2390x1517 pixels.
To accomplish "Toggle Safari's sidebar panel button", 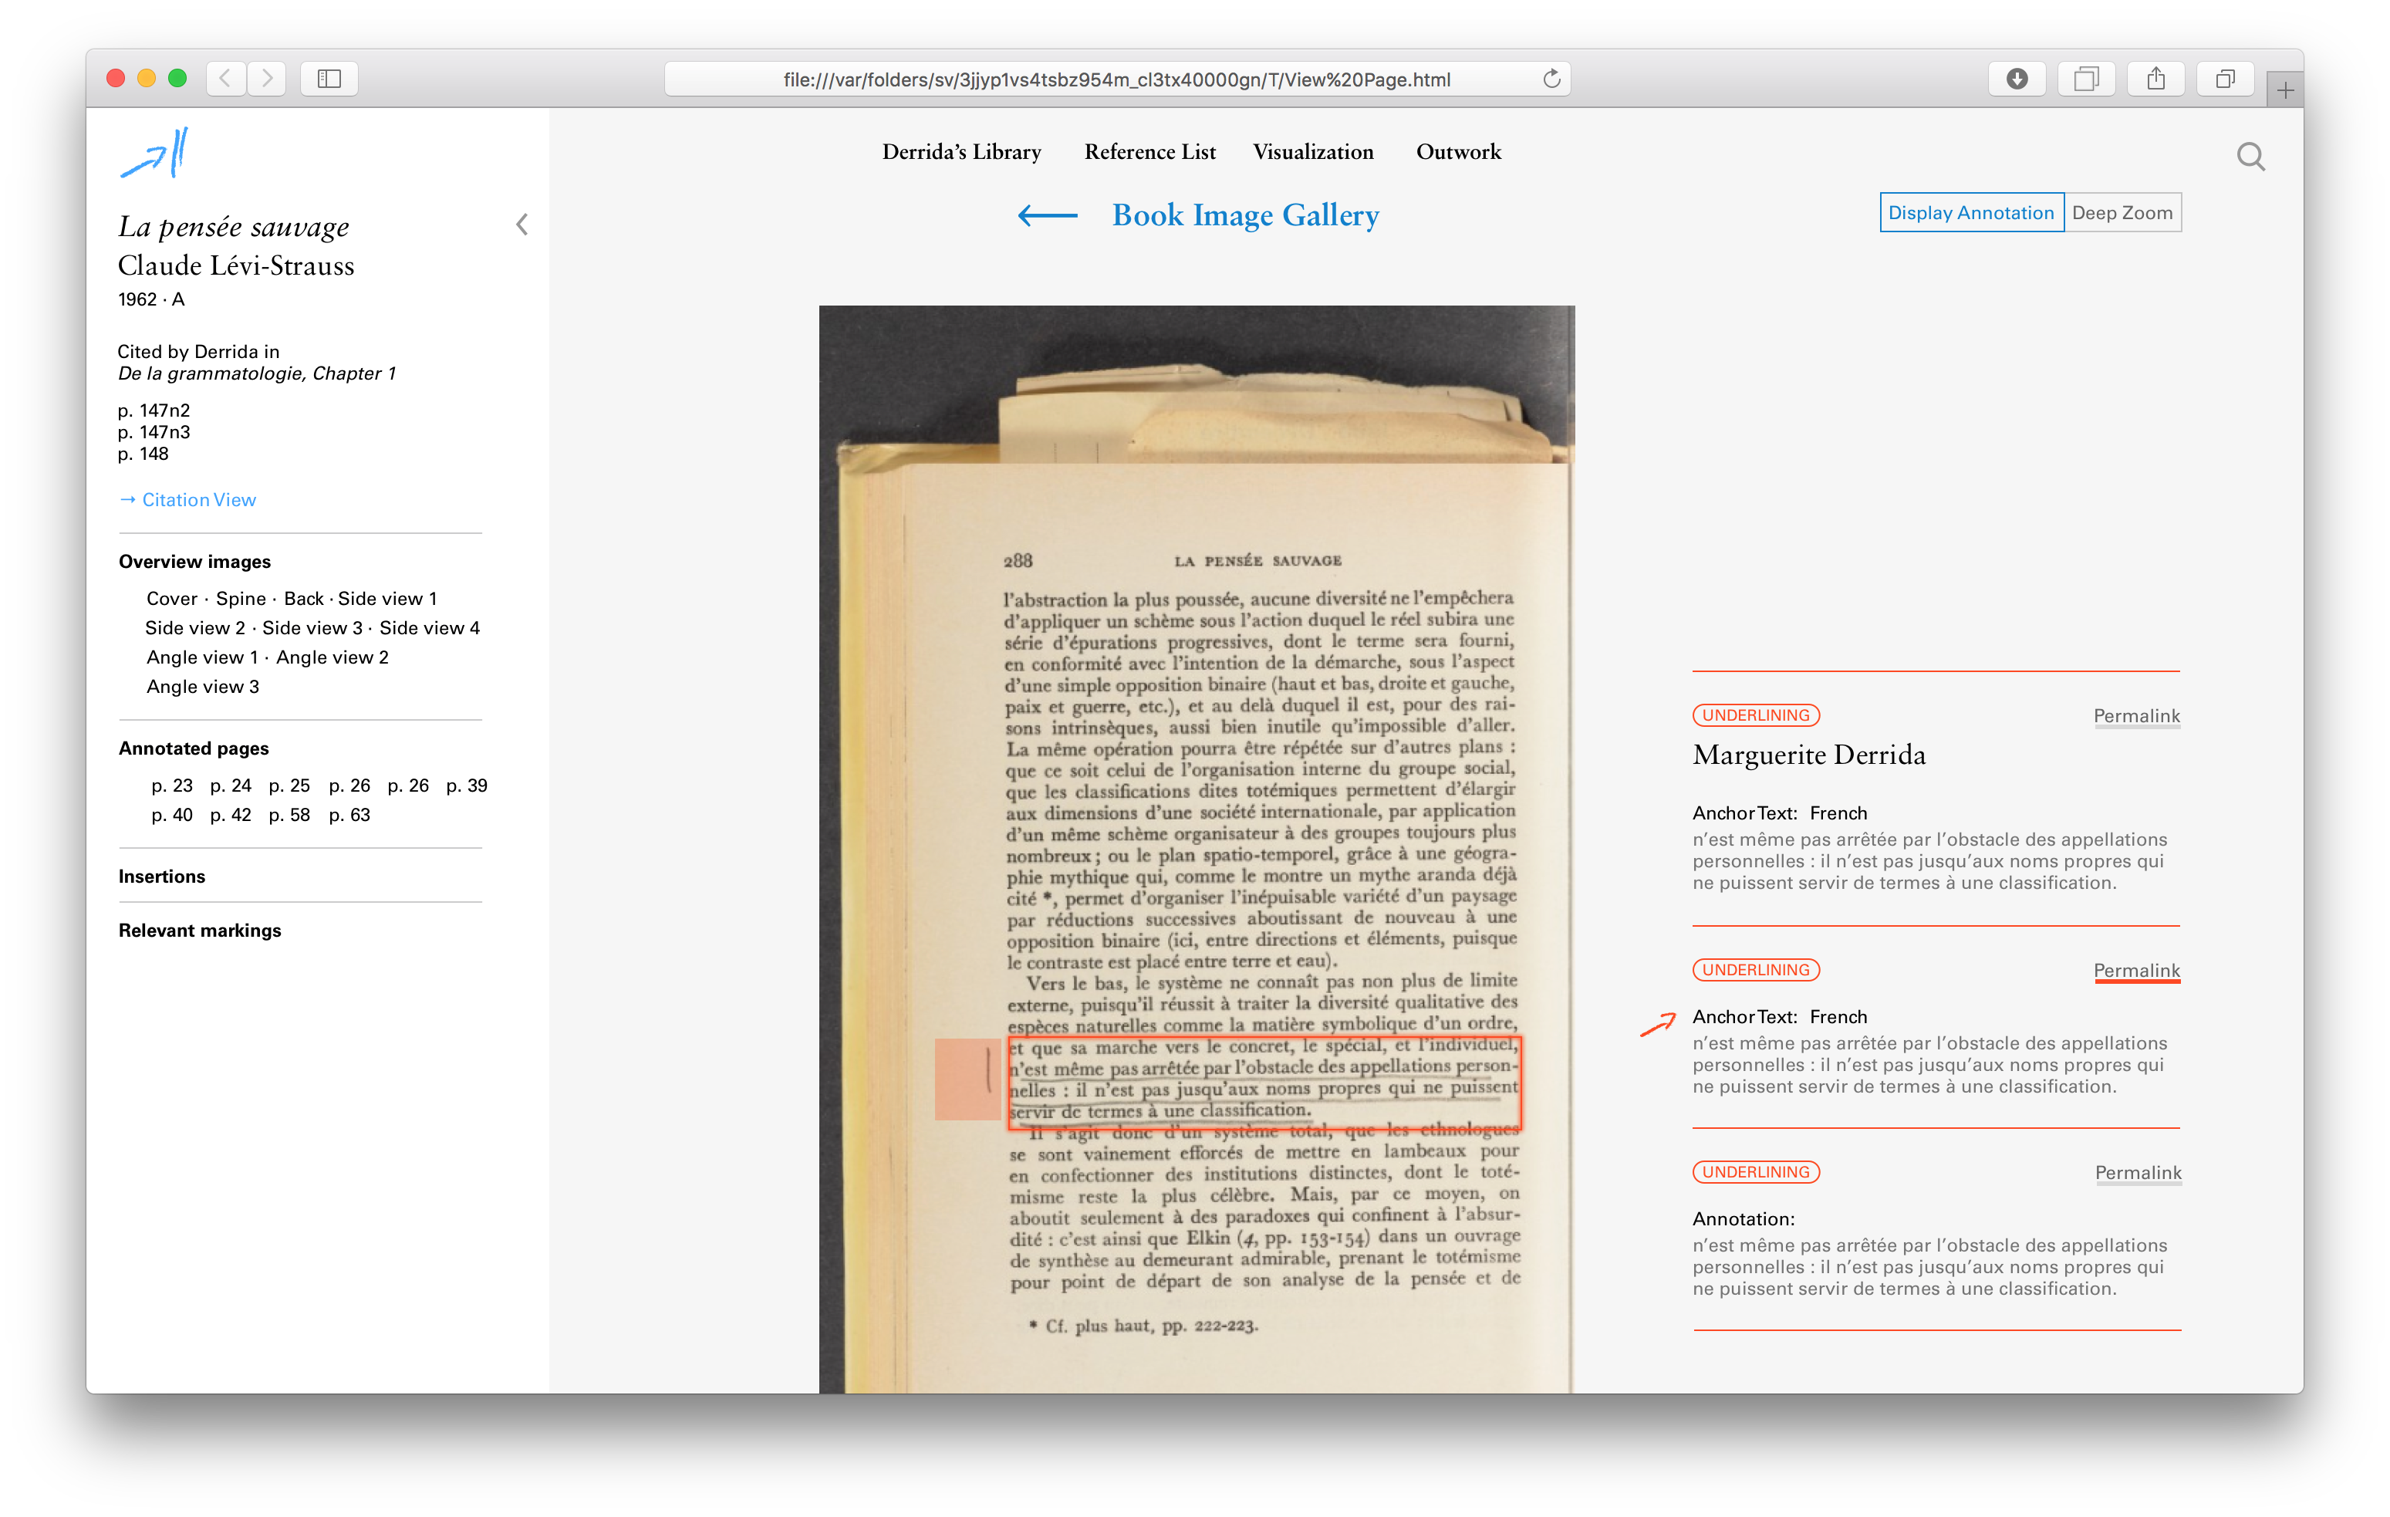I will point(329,79).
